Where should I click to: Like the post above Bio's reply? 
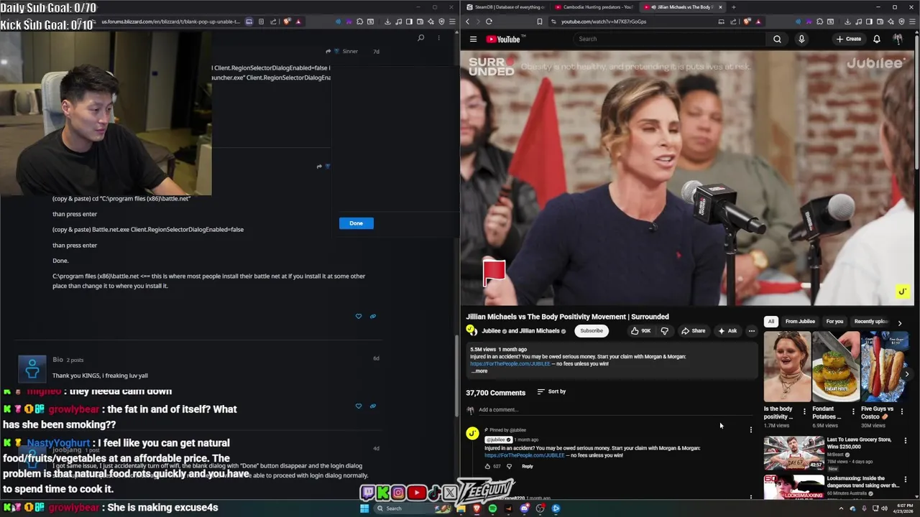(x=359, y=316)
